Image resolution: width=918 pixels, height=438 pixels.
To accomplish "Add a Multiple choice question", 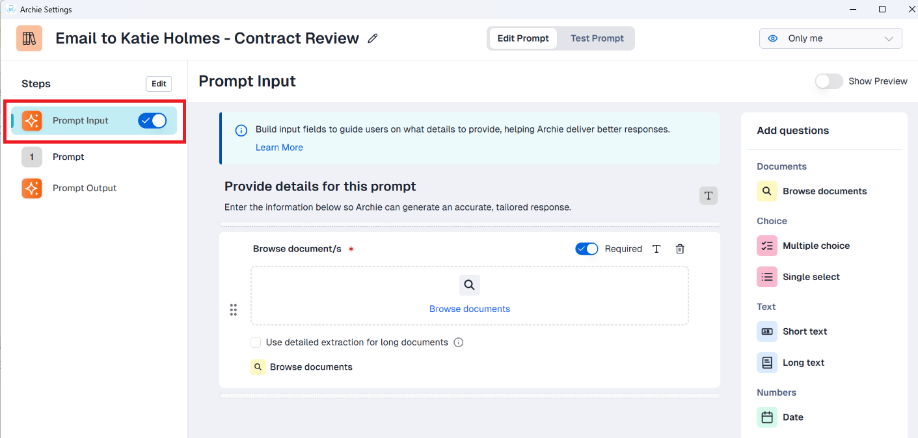I will pos(815,246).
